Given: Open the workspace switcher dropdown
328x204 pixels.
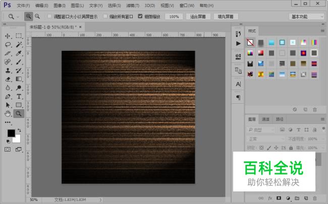Looking at the screenshot, I should pos(306,17).
